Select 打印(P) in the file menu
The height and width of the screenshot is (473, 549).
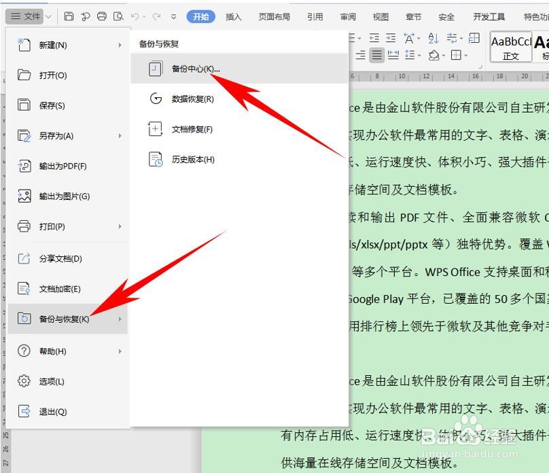[67, 226]
